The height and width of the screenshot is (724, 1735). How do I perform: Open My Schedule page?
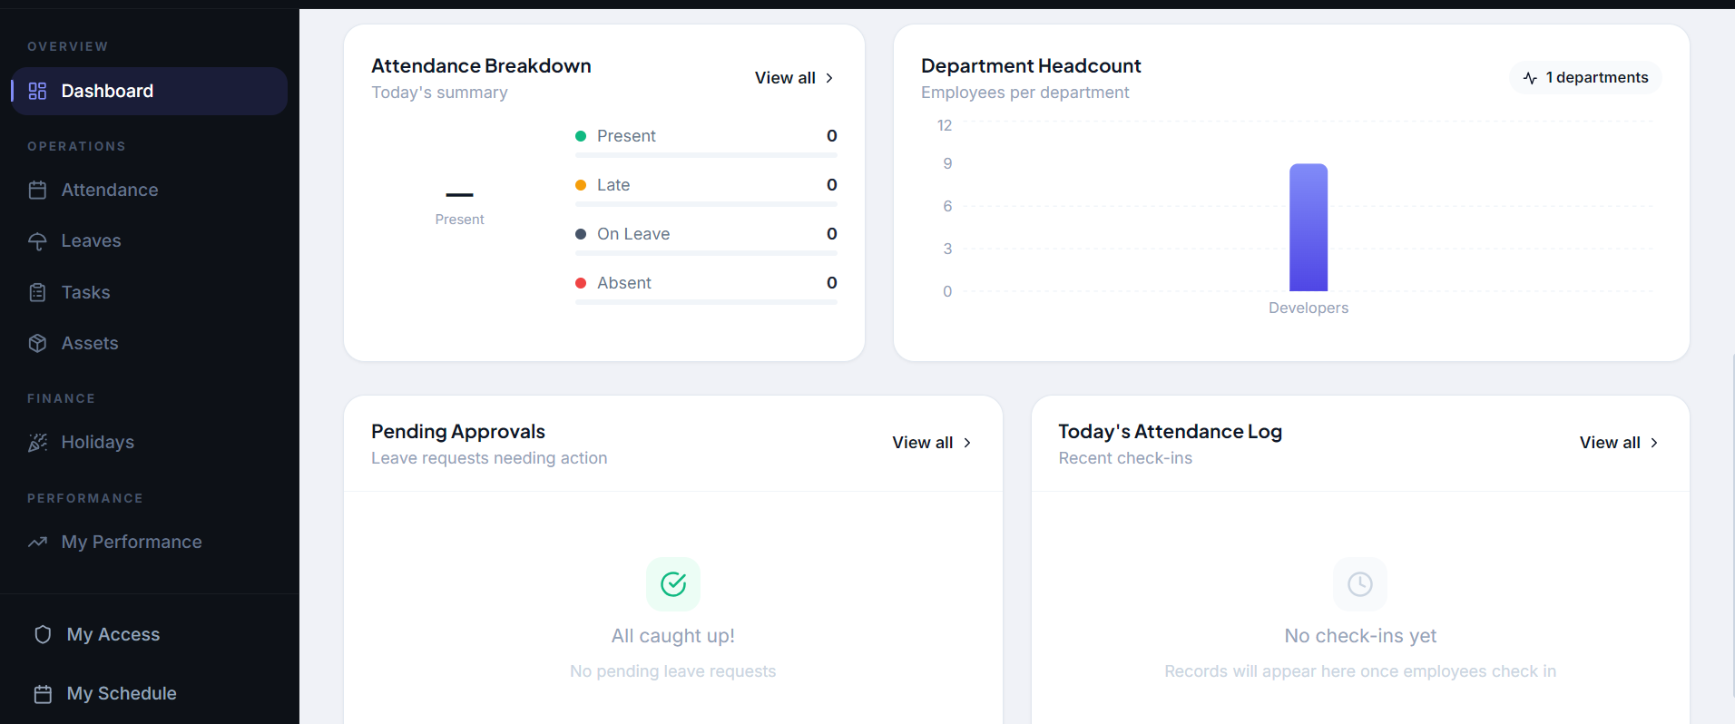[x=150, y=694]
